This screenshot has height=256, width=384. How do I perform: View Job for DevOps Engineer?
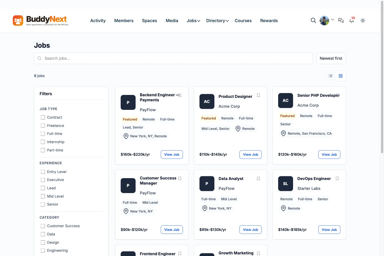[x=329, y=230]
